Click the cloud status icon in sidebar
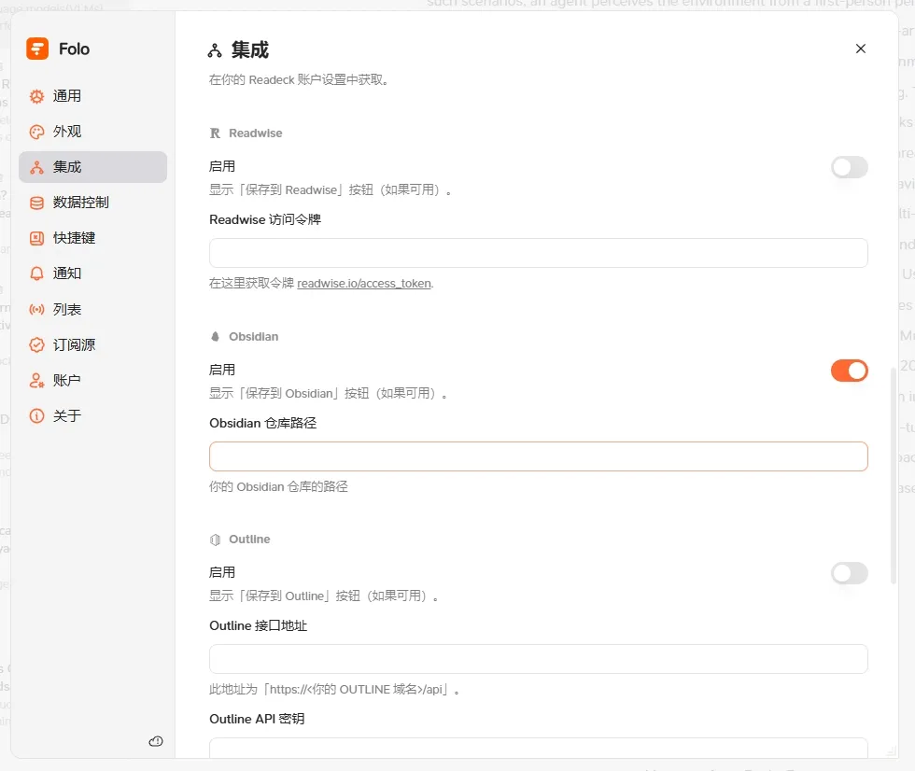915x771 pixels. [156, 741]
